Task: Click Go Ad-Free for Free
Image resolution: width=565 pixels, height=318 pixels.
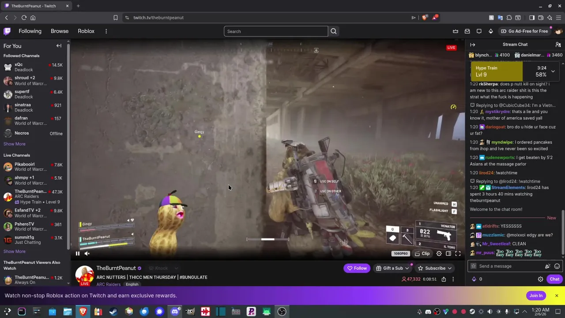Action: tap(524, 31)
